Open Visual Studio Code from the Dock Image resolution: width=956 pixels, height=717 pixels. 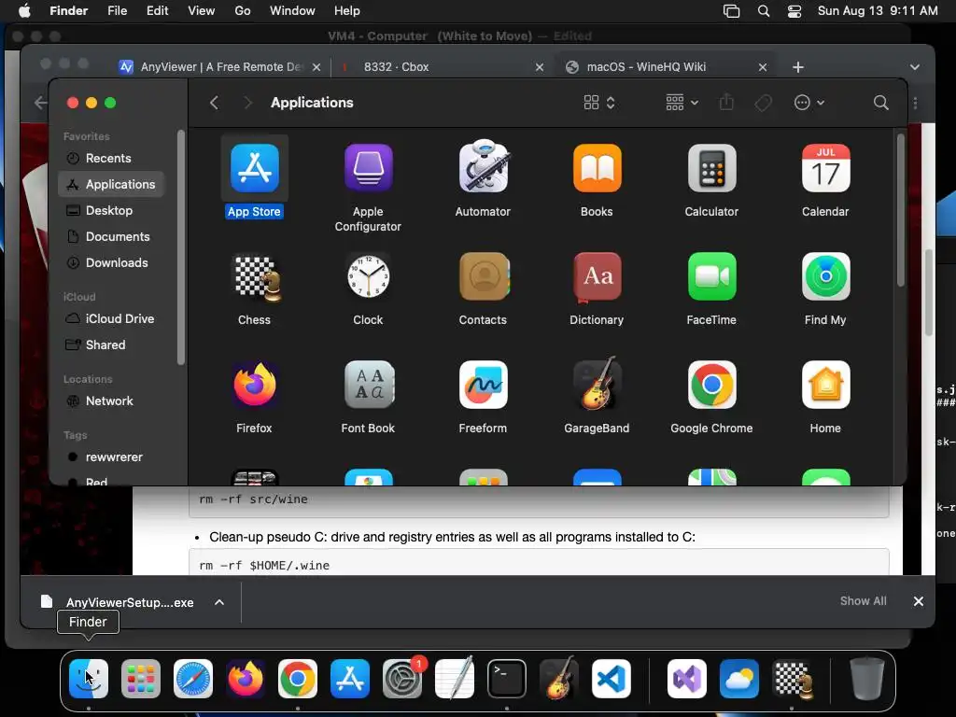point(612,679)
